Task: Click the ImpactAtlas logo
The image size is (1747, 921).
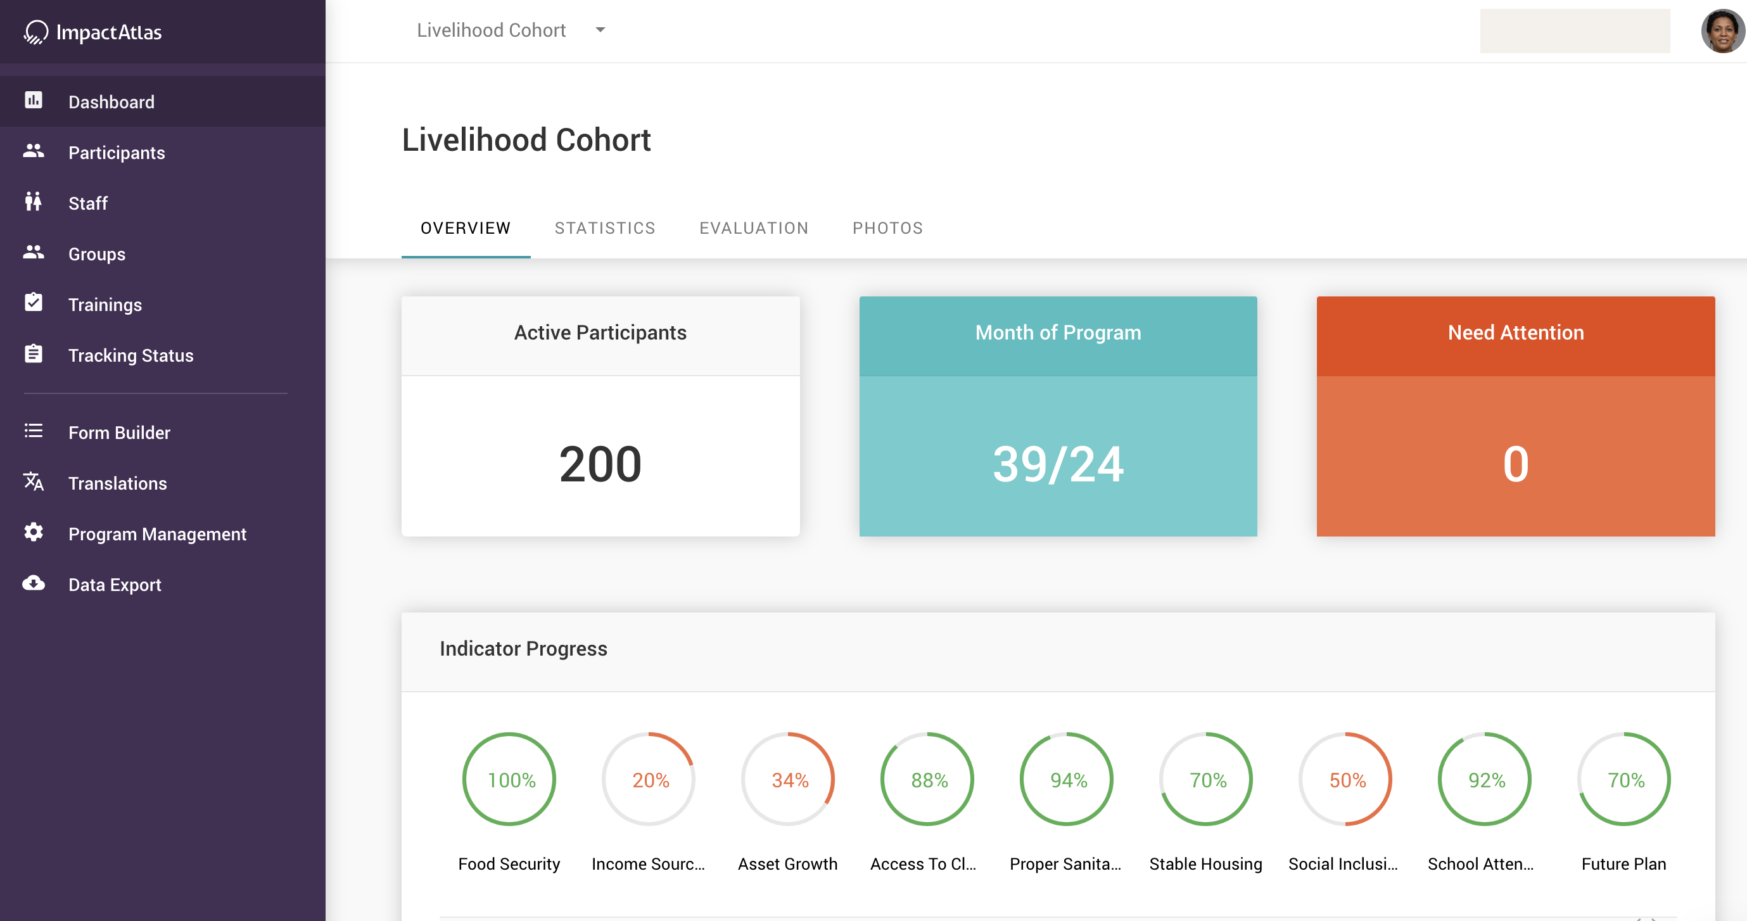Action: [93, 32]
